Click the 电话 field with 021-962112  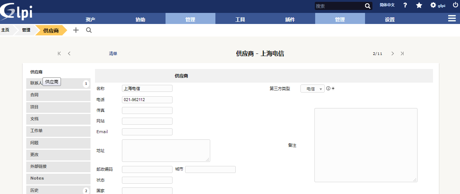(147, 100)
